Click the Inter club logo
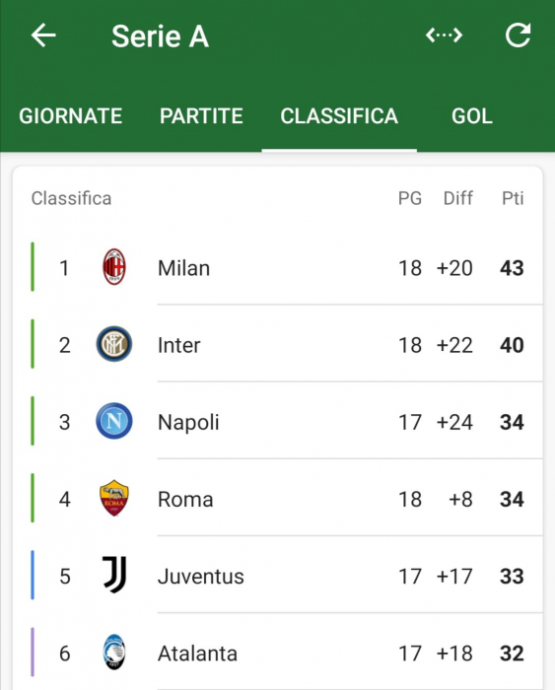The height and width of the screenshot is (690, 555). (x=114, y=344)
